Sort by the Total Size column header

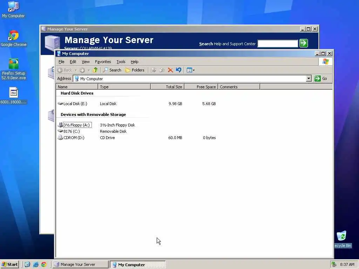[167, 87]
